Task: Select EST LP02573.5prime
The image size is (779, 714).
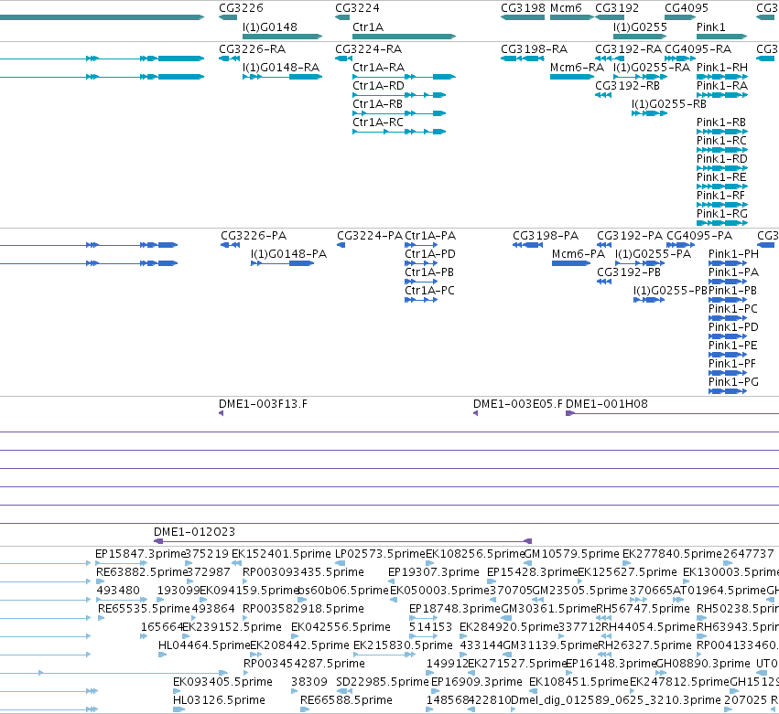Action: 380,554
